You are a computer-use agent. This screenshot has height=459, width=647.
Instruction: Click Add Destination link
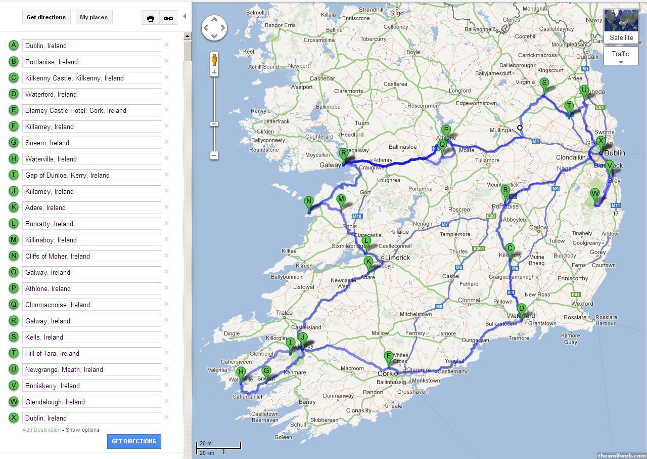(x=41, y=430)
